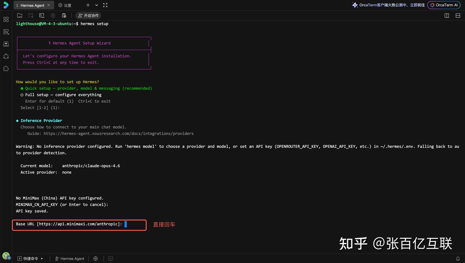Open the cloud storage sidebar panel
The height and width of the screenshot is (263, 465).
pyautogui.click(x=6, y=44)
